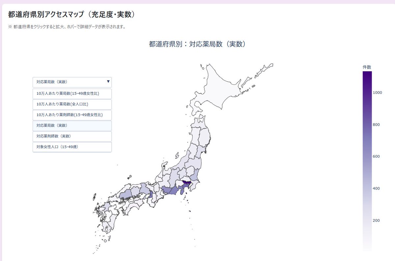
Task: Click the 400 tick label on colorbar
Action: 376,189
